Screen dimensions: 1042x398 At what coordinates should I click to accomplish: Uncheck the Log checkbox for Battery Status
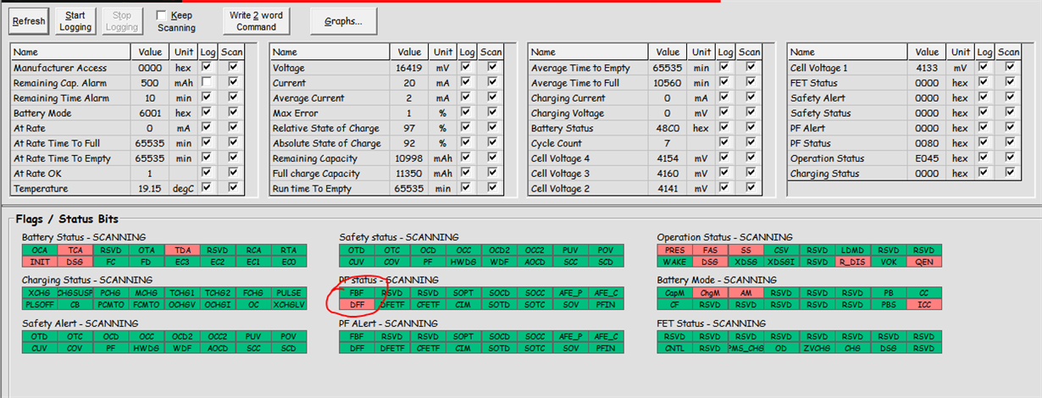click(x=725, y=128)
